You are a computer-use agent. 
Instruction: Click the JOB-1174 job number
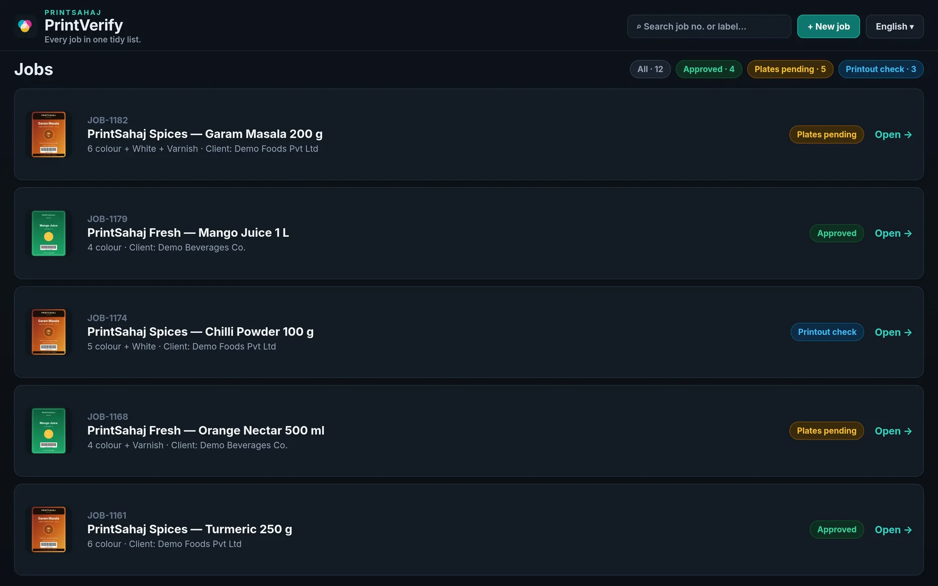click(x=107, y=318)
